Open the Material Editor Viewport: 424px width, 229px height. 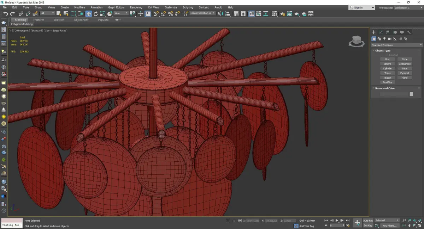274,14
